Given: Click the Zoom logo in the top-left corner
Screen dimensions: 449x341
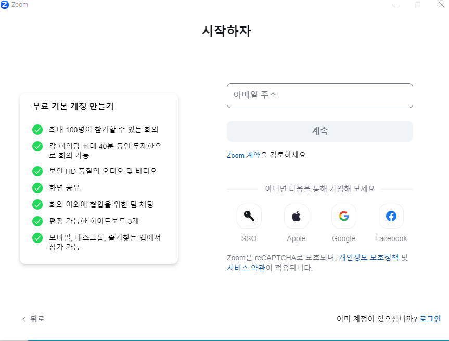Looking at the screenshot, I should (6, 5).
